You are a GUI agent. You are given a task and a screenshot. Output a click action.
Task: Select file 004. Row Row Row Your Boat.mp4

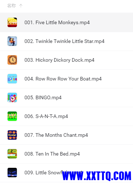tap(63, 79)
